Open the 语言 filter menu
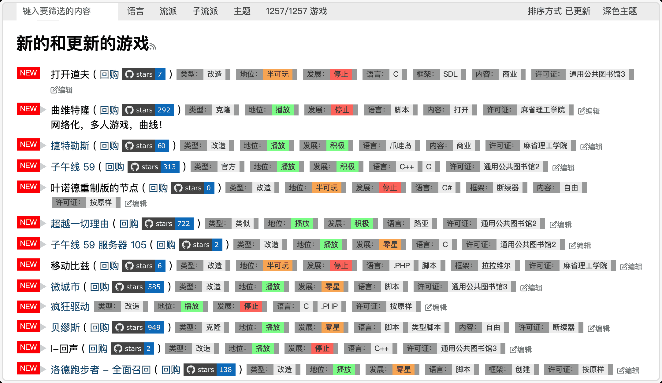Screen dimensions: 662x383 coord(135,11)
